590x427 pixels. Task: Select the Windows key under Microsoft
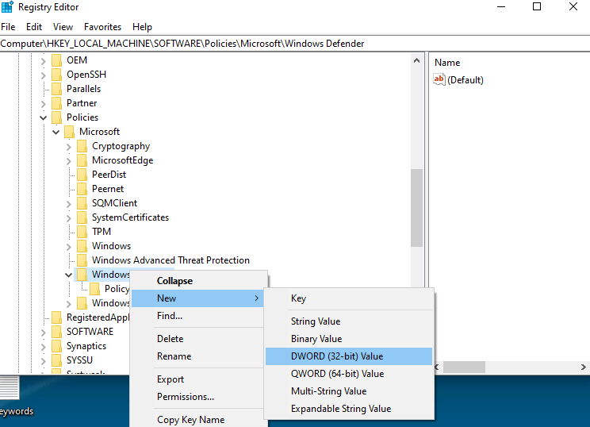111,246
